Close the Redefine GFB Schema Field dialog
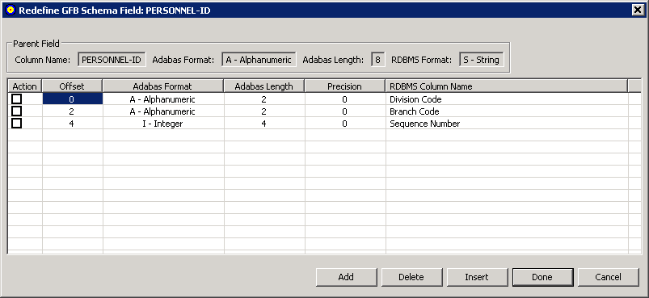Screen dimensions: 649x298 [x=637, y=10]
